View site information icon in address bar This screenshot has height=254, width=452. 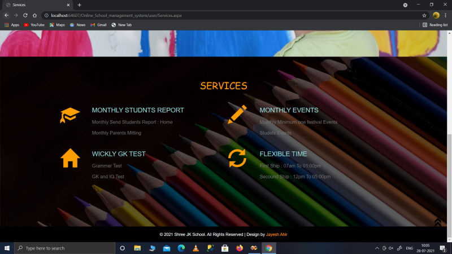[x=46, y=16]
